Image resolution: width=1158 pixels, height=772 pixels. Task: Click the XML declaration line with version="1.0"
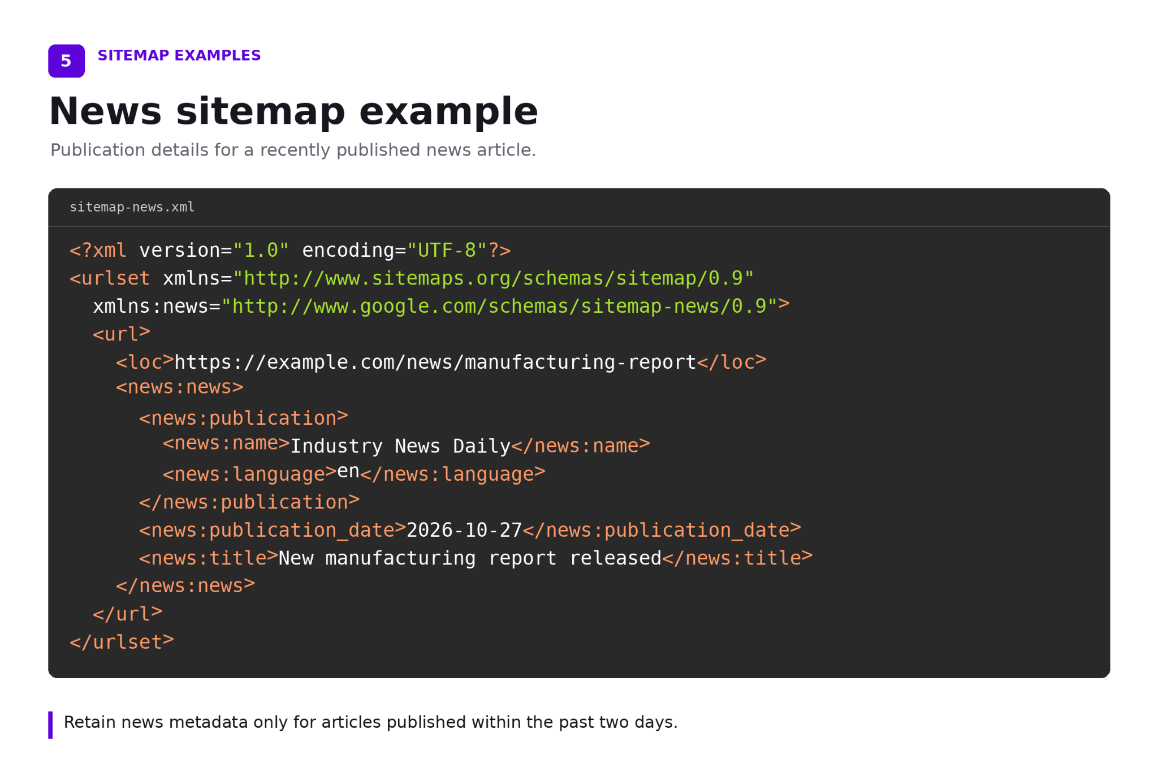pyautogui.click(x=290, y=250)
